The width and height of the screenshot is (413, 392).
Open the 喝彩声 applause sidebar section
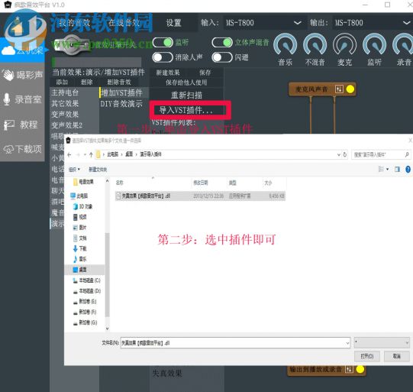[22, 75]
